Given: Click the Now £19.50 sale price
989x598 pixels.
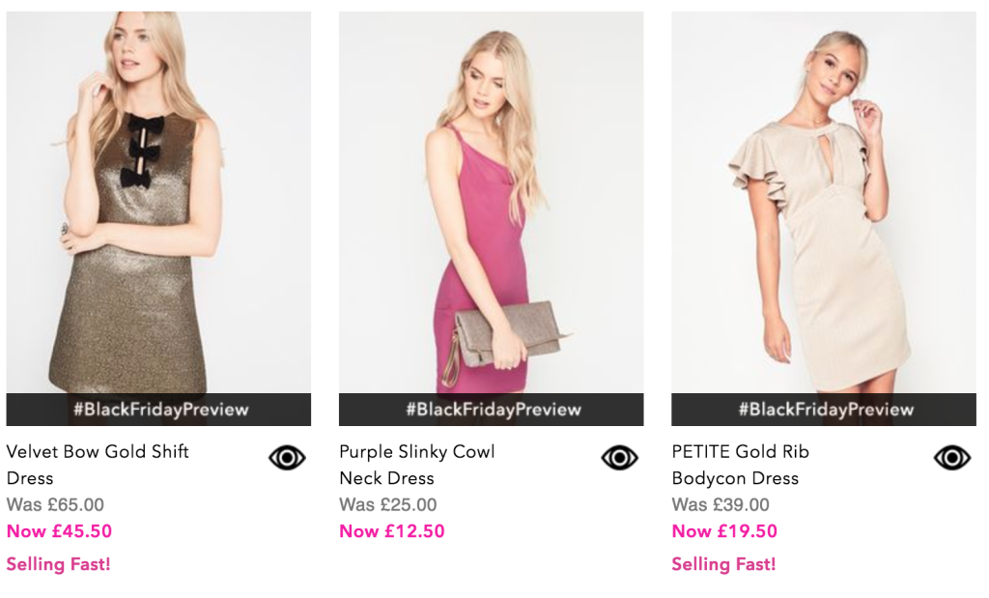Looking at the screenshot, I should (x=724, y=531).
